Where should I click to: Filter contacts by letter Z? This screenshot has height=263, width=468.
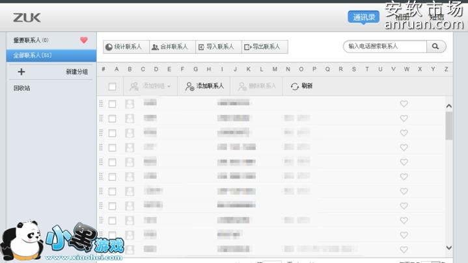tap(446, 69)
